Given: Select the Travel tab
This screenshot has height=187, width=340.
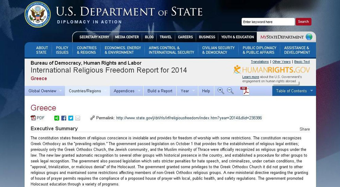Looking at the screenshot, I should (166, 37).
